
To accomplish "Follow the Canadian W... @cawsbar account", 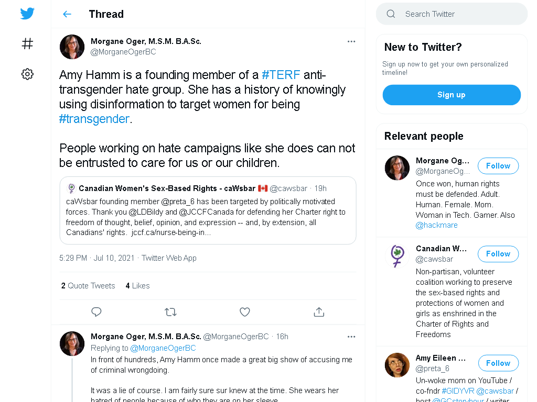I will coord(498,254).
